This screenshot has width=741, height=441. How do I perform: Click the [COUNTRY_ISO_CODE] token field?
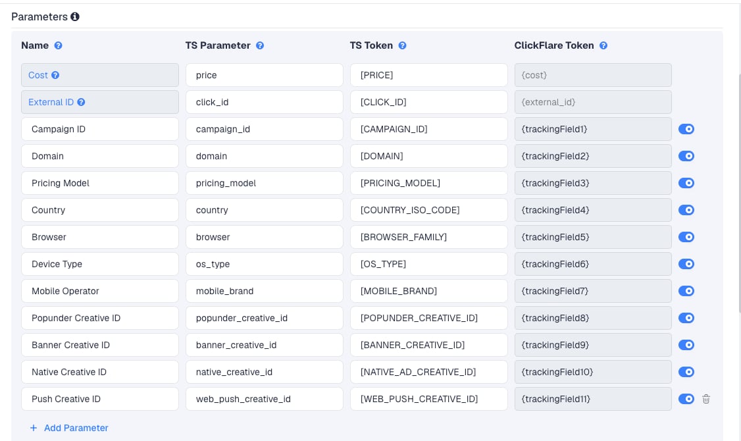[x=428, y=210]
